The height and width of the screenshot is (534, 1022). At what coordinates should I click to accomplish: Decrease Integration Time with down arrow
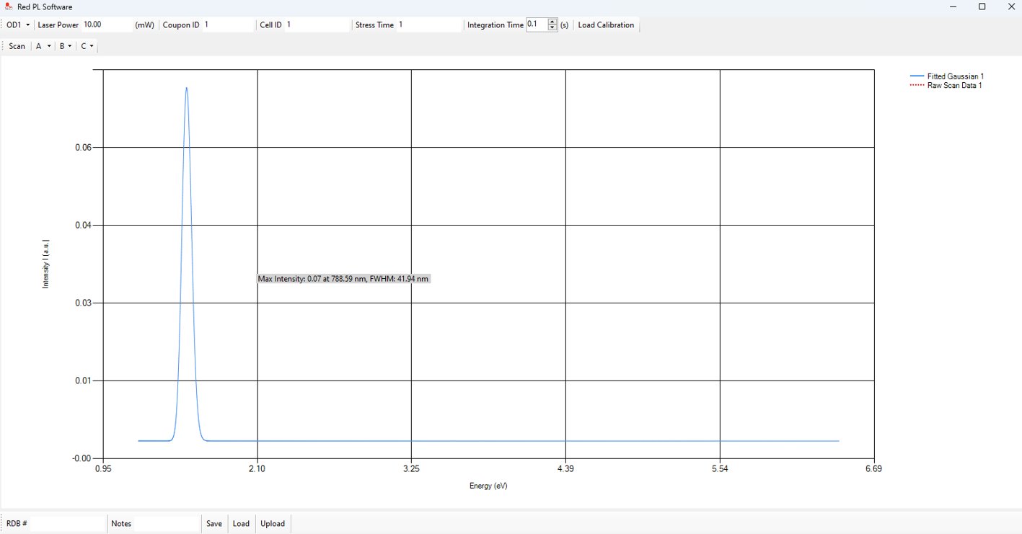click(x=552, y=27)
